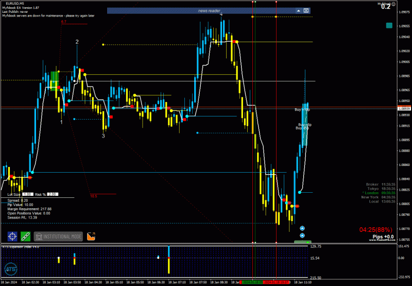Click the red 6.7 level label
Viewport: 412px width, 286px height.
pyautogui.click(x=64, y=22)
